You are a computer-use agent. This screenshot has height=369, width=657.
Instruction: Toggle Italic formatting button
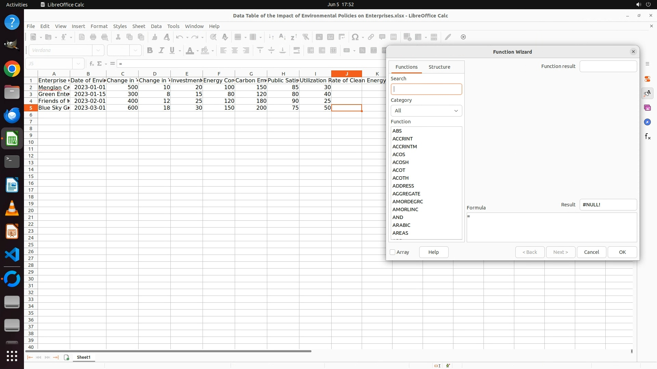pyautogui.click(x=161, y=51)
